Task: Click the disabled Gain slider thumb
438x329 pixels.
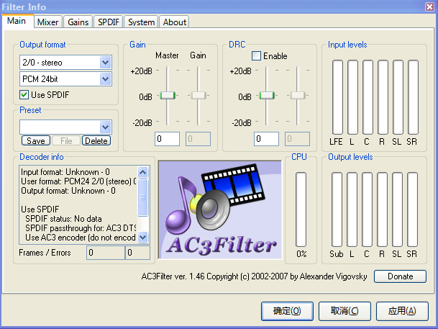Action: coord(199,95)
